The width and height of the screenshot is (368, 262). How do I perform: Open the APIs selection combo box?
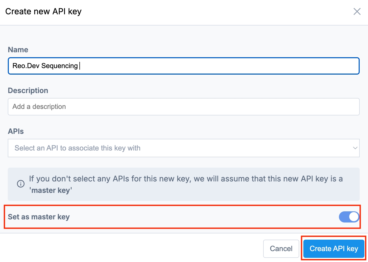182,148
